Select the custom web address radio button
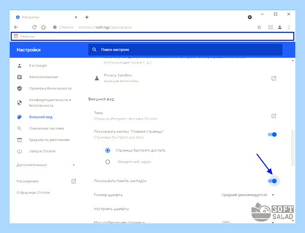This screenshot has height=233, width=305. pos(108,162)
